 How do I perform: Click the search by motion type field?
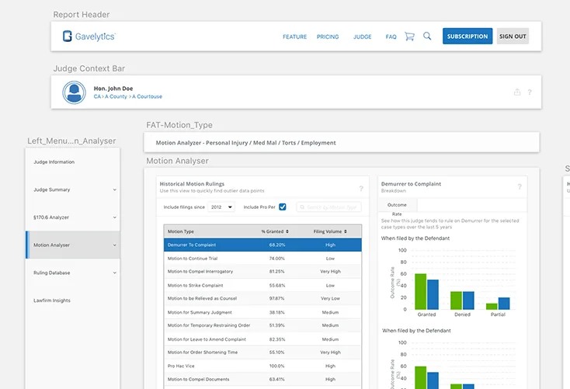(328, 207)
